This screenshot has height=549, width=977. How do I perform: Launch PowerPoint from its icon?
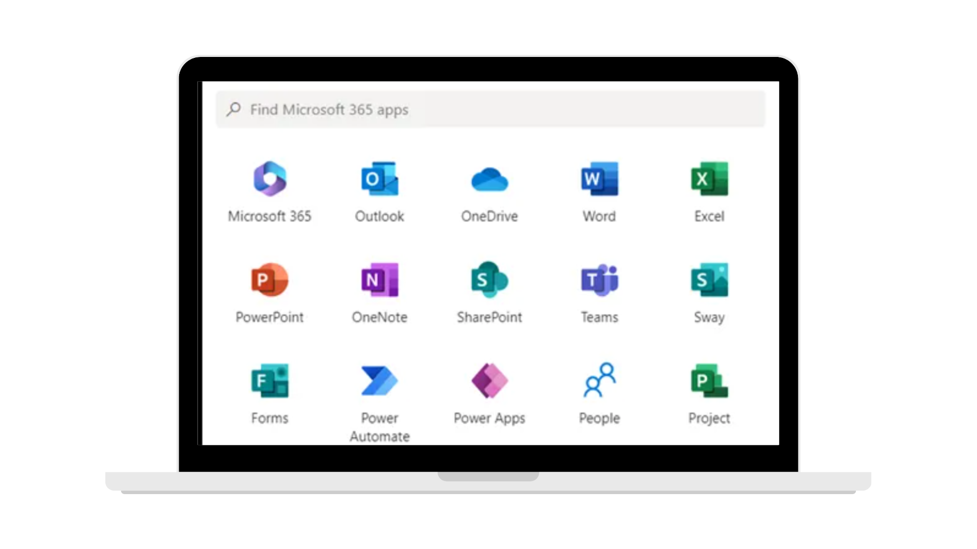click(x=270, y=280)
